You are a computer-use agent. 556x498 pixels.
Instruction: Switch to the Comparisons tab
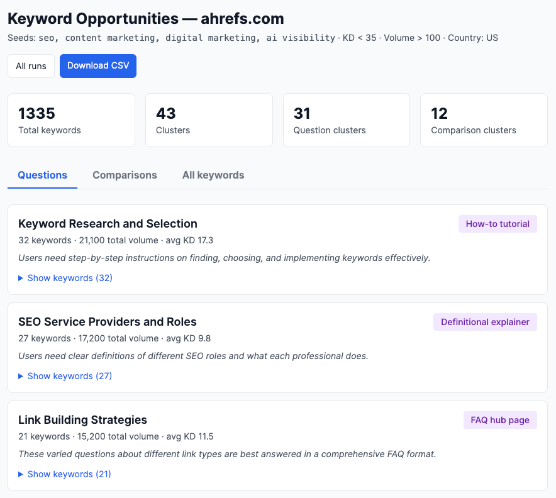[125, 175]
